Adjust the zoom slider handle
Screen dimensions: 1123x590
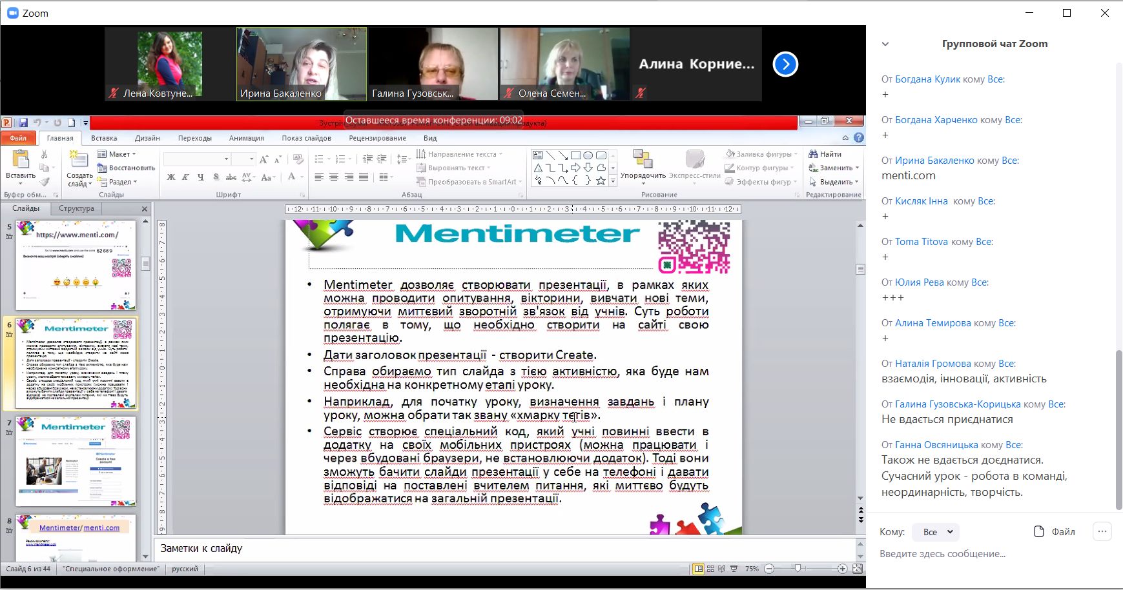click(798, 569)
